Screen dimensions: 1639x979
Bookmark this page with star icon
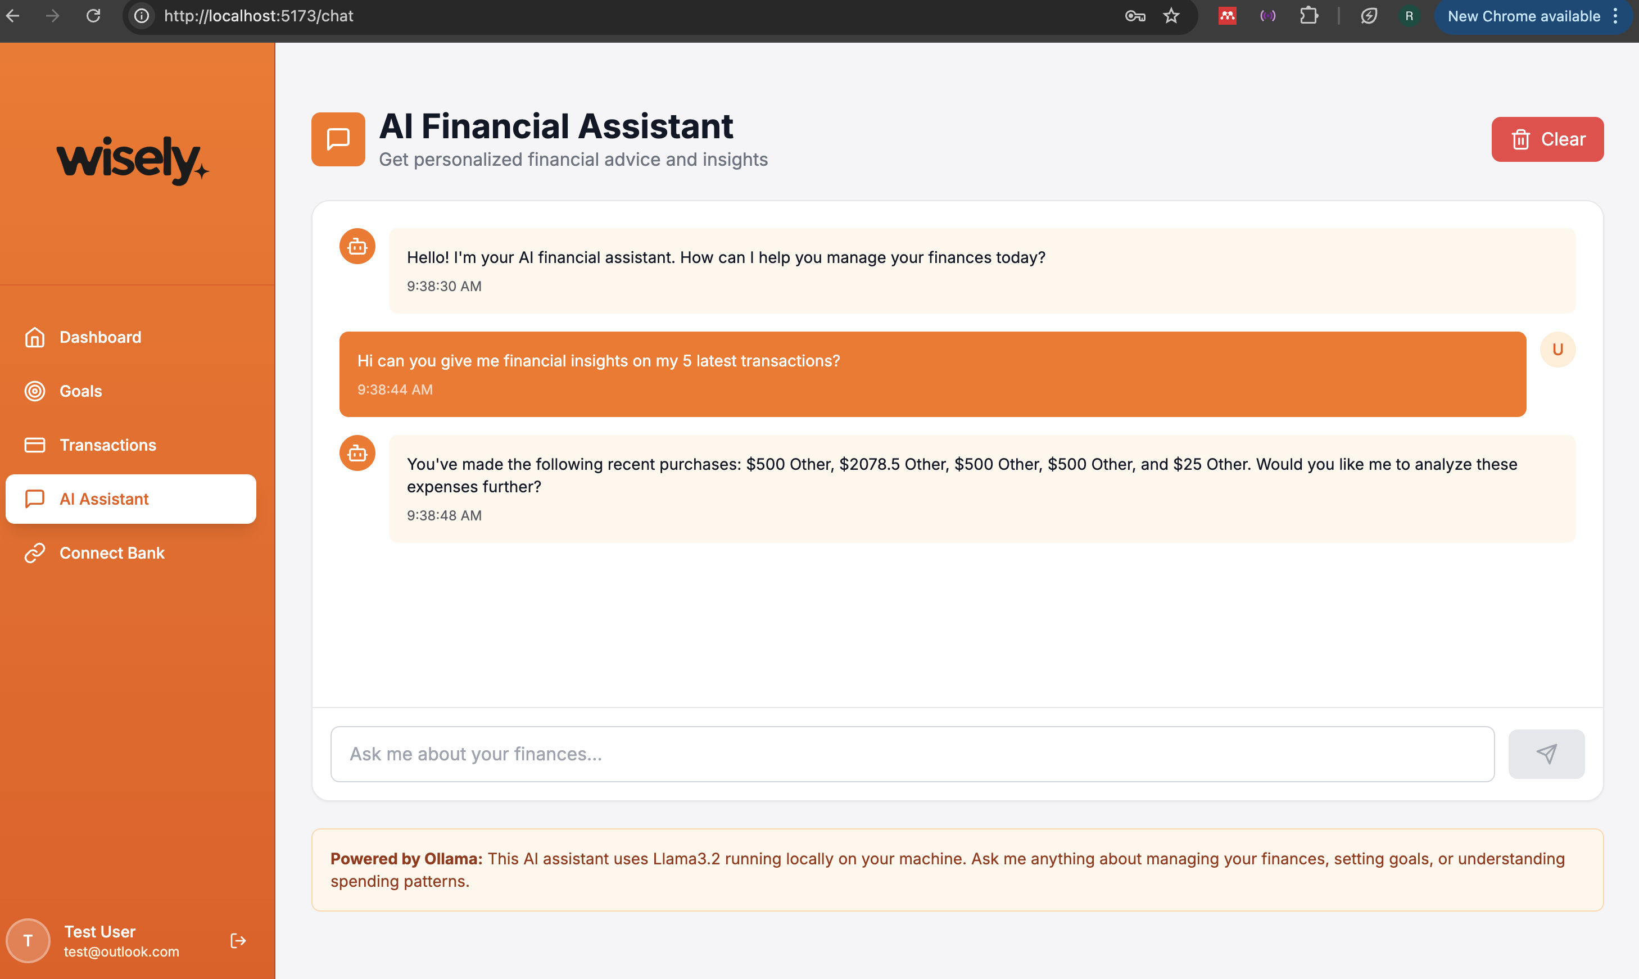[1171, 16]
